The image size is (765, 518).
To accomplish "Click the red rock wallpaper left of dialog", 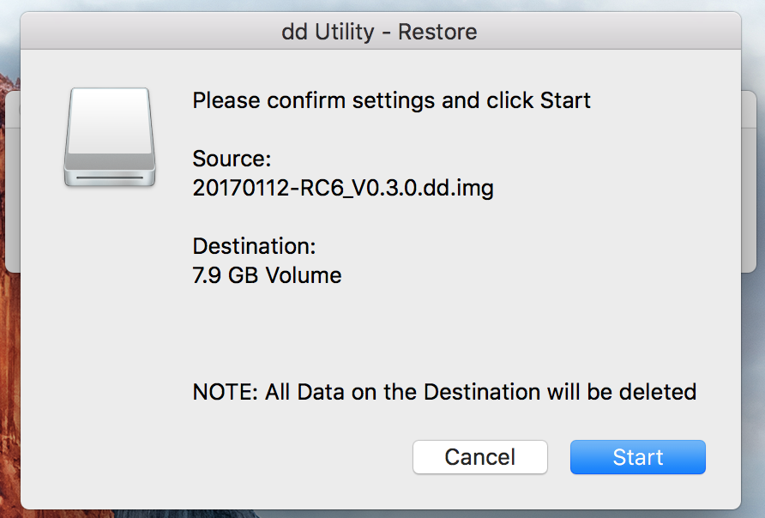I will click(x=7, y=386).
